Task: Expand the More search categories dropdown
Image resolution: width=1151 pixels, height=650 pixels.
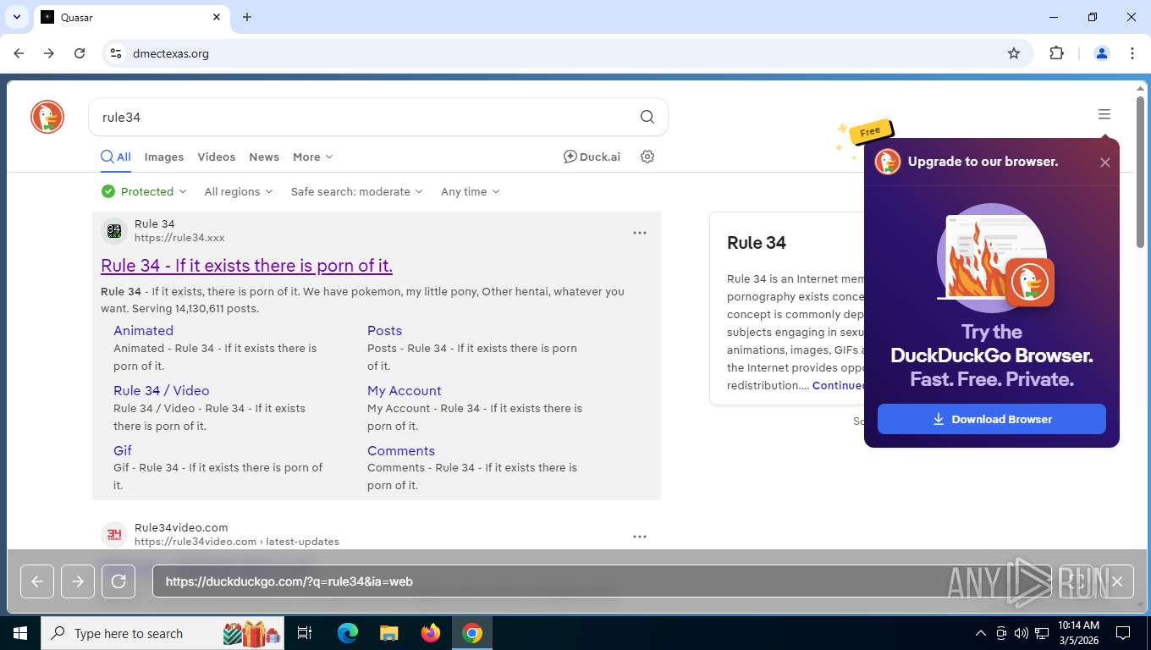Action: [x=313, y=157]
